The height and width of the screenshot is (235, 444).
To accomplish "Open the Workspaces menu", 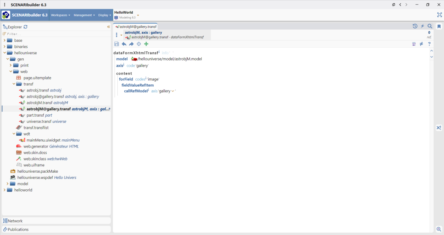I will point(60,15).
